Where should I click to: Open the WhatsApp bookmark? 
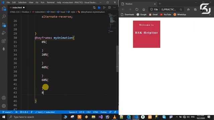point(180,15)
